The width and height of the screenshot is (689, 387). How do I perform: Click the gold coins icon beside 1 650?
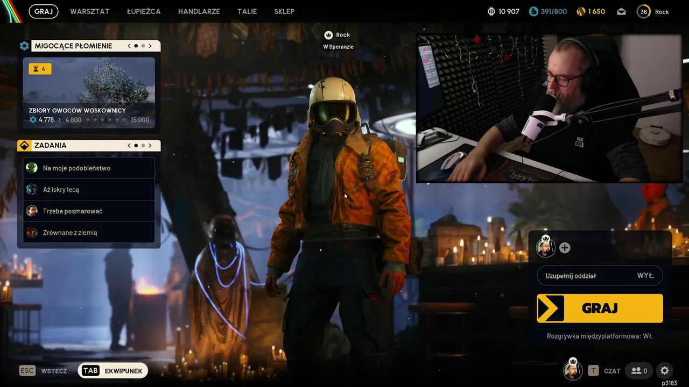point(581,11)
